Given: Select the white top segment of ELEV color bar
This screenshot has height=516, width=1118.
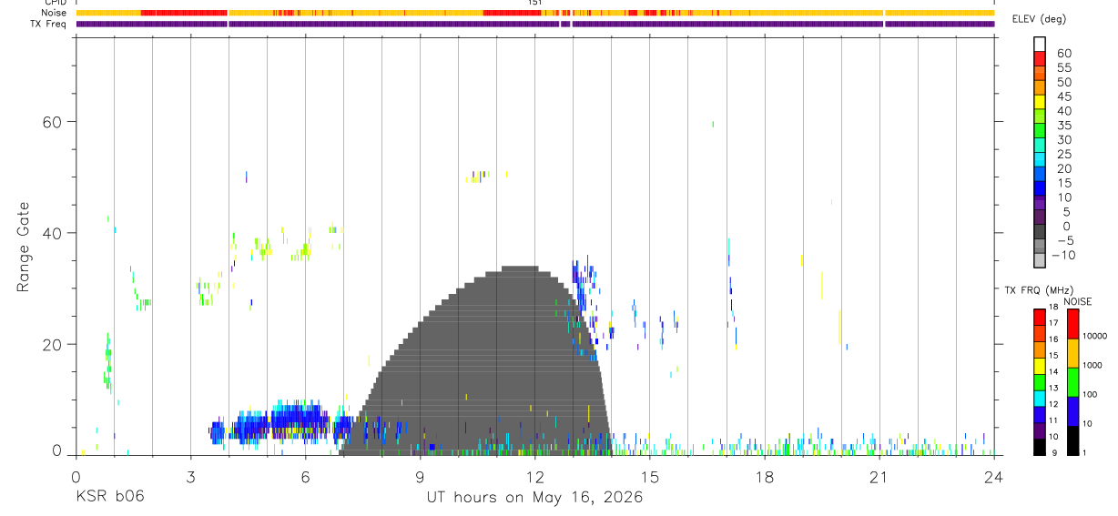Looking at the screenshot, I should point(1039,44).
